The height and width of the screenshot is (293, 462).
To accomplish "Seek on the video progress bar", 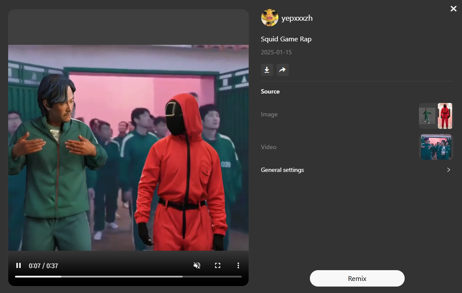I will (x=128, y=277).
